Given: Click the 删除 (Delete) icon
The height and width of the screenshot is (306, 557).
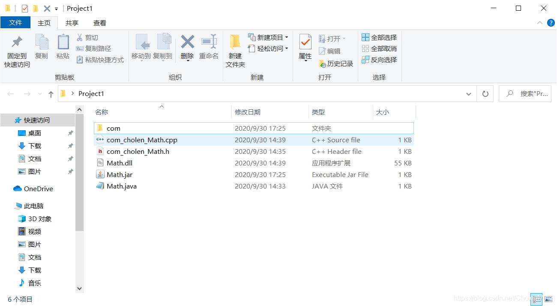Looking at the screenshot, I should click(x=187, y=47).
